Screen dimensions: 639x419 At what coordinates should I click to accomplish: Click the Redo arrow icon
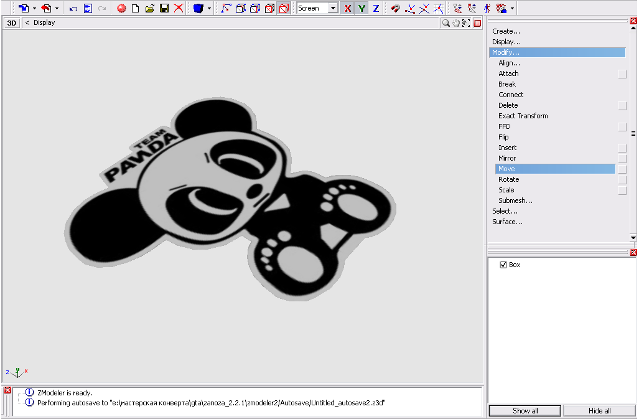[102, 9]
